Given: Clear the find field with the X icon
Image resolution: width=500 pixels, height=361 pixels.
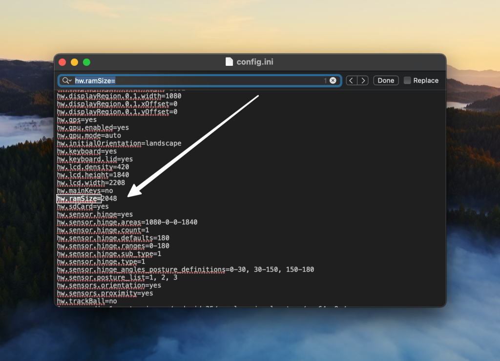Looking at the screenshot, I should pyautogui.click(x=333, y=80).
